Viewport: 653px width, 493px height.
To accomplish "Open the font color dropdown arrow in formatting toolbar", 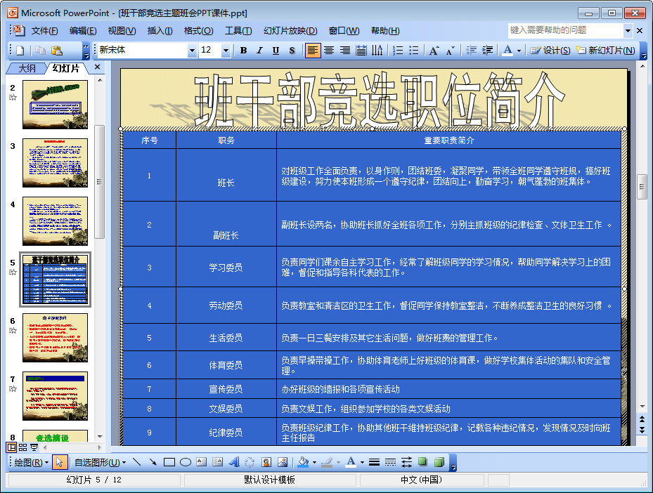I will click(519, 51).
